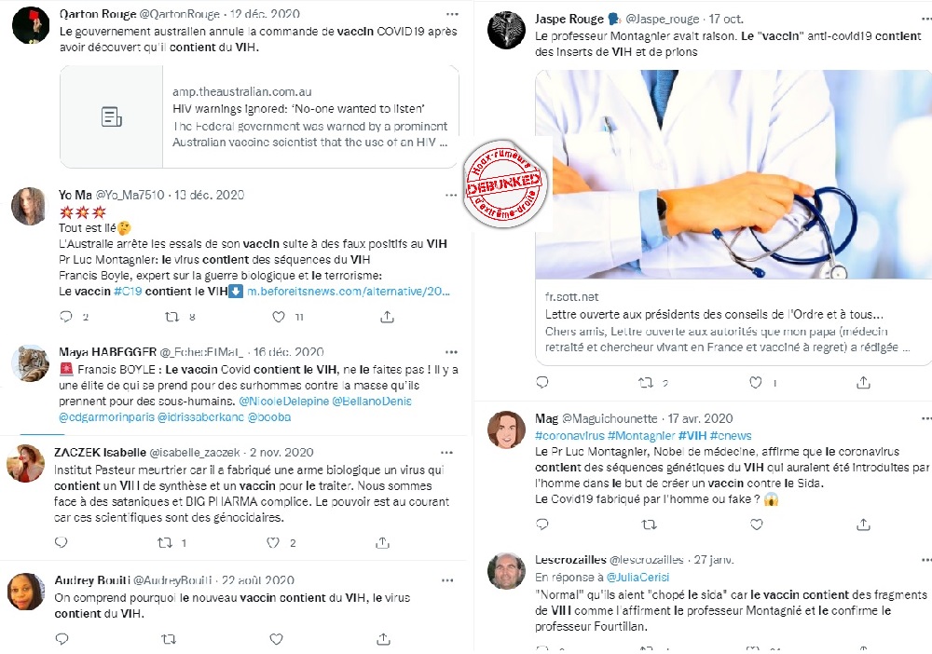Open the beforeitsnews.com link

[x=349, y=292]
